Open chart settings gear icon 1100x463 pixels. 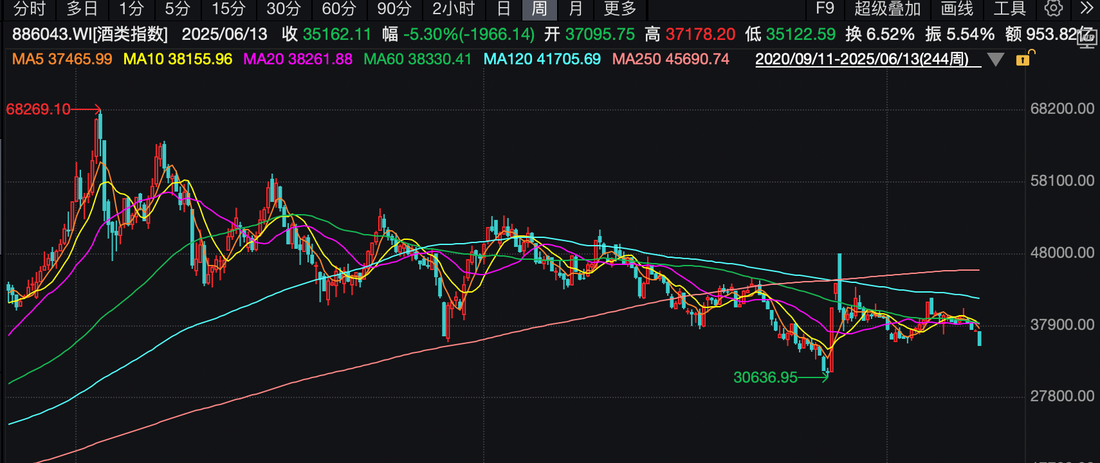tap(1054, 8)
